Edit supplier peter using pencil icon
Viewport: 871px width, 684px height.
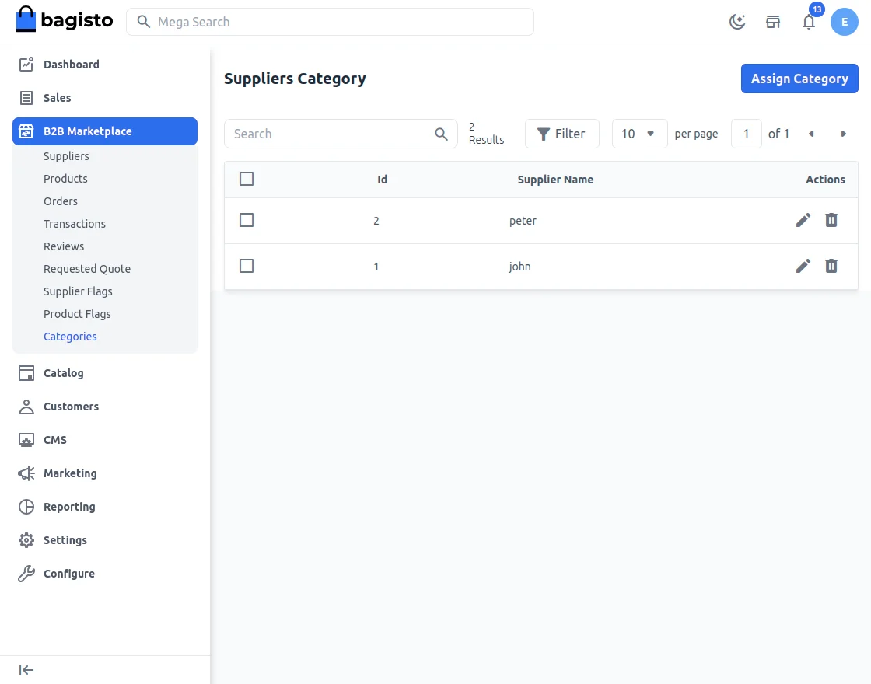803,220
